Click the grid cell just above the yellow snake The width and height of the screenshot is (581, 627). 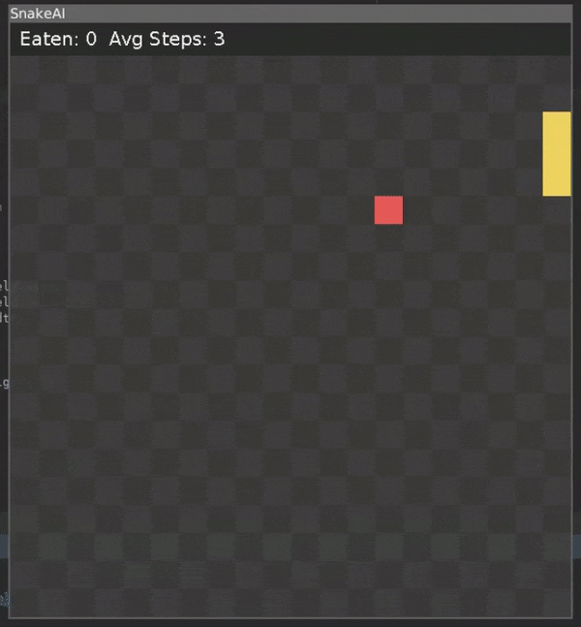[557, 98]
